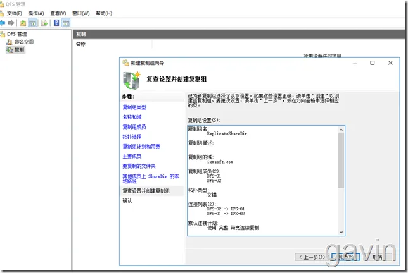Click the settings scrollbar up arrow
The width and height of the screenshot is (408, 273).
click(341, 130)
